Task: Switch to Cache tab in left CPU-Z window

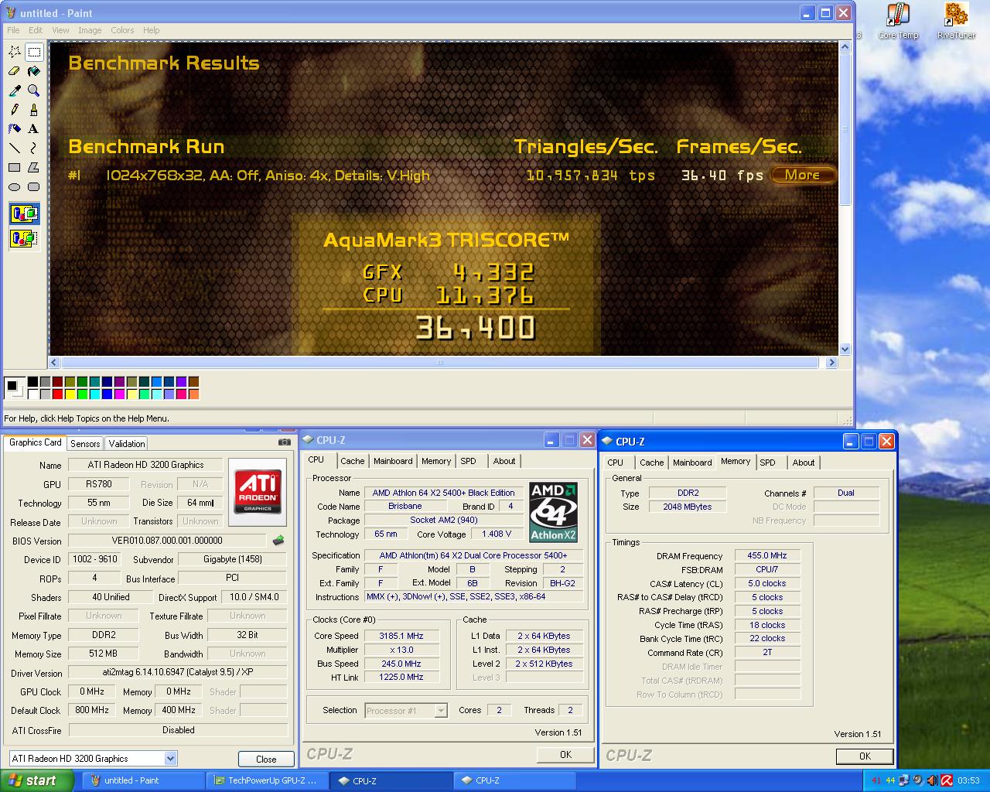Action: click(352, 461)
